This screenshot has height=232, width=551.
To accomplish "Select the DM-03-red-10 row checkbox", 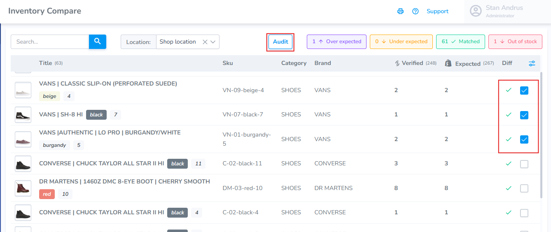I will pyautogui.click(x=524, y=188).
